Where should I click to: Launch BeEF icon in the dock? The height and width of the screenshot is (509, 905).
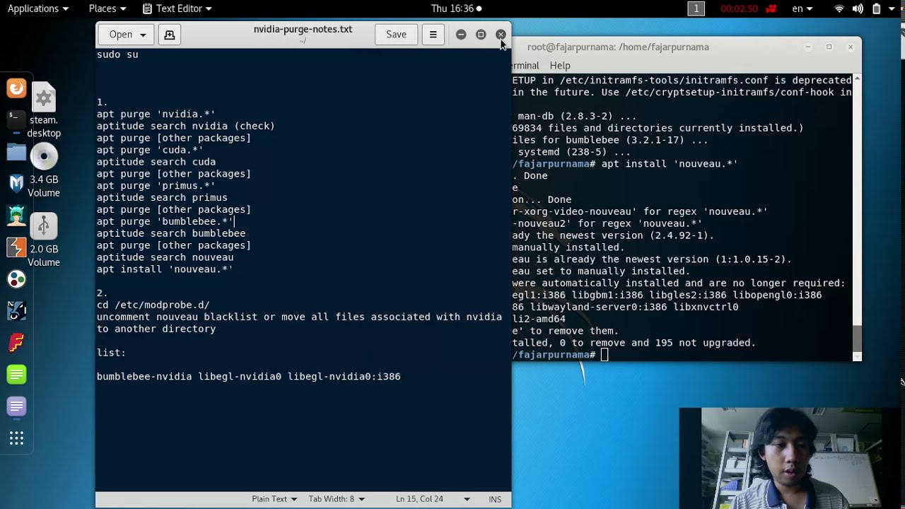pyautogui.click(x=16, y=310)
